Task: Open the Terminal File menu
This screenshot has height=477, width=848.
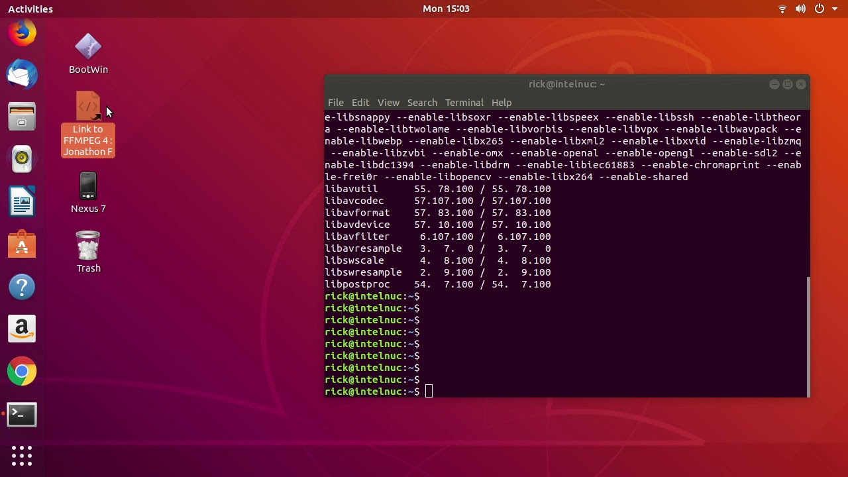Action: [x=336, y=103]
